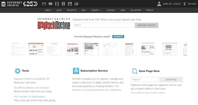Open Wayback Machine Availability API link
Viewport: 198px width, 105px height.
pos(32,79)
